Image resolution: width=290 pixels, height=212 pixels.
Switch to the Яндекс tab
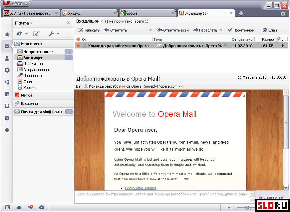point(89,13)
